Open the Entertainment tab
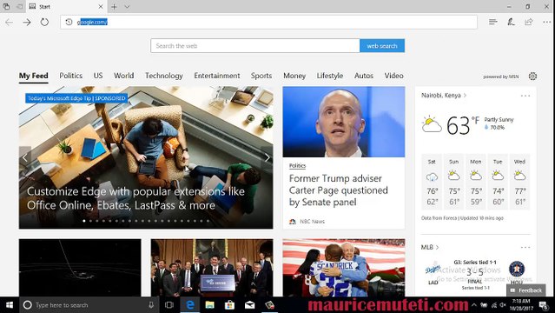555x313 pixels. click(x=217, y=76)
